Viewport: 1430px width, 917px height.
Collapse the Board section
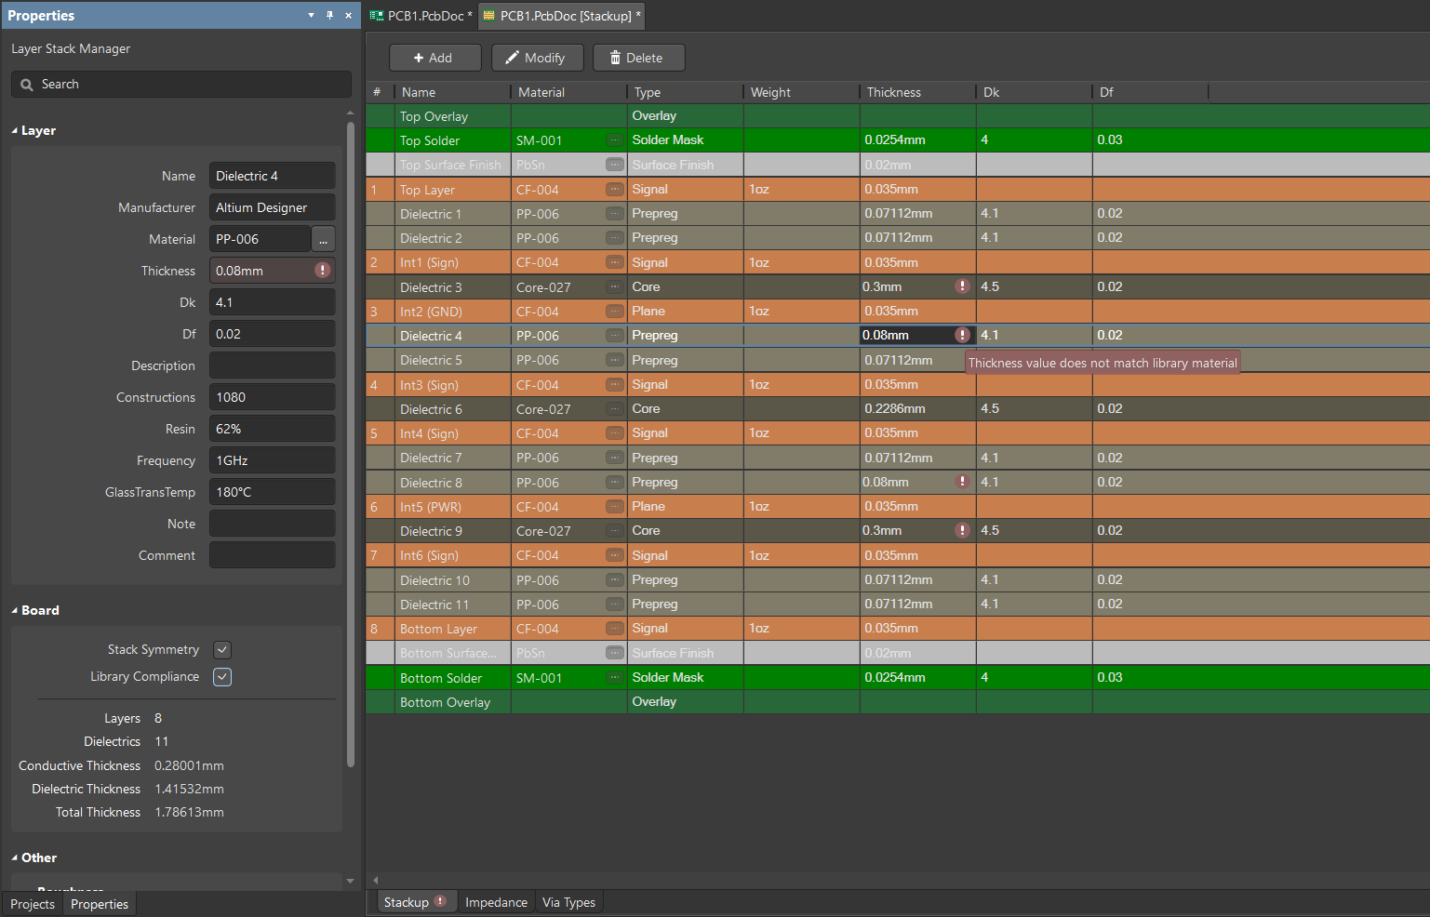pyautogui.click(x=15, y=610)
